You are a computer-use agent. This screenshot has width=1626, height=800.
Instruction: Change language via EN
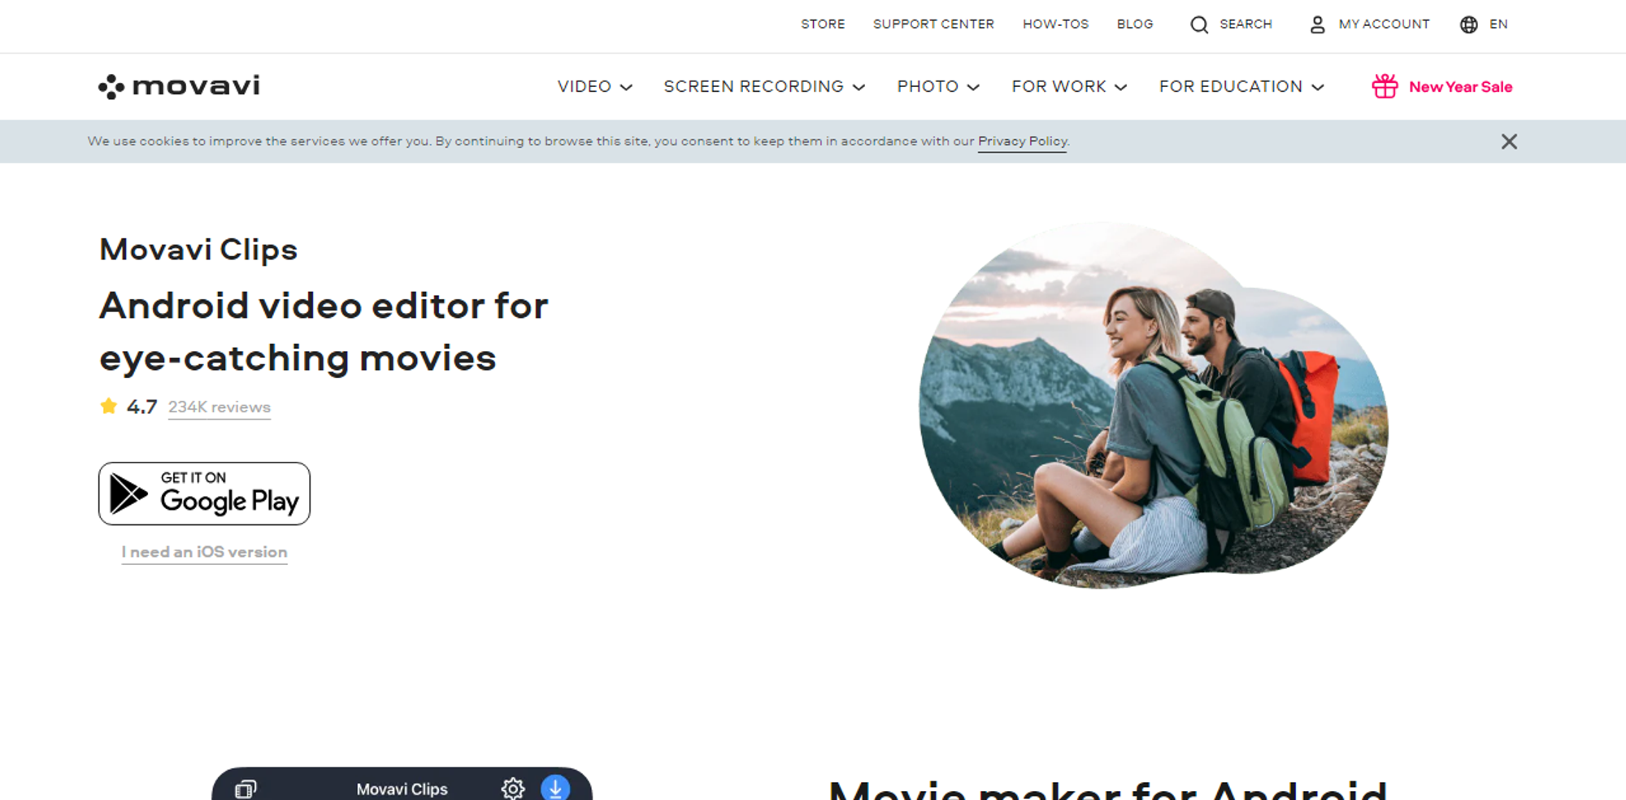coord(1498,24)
